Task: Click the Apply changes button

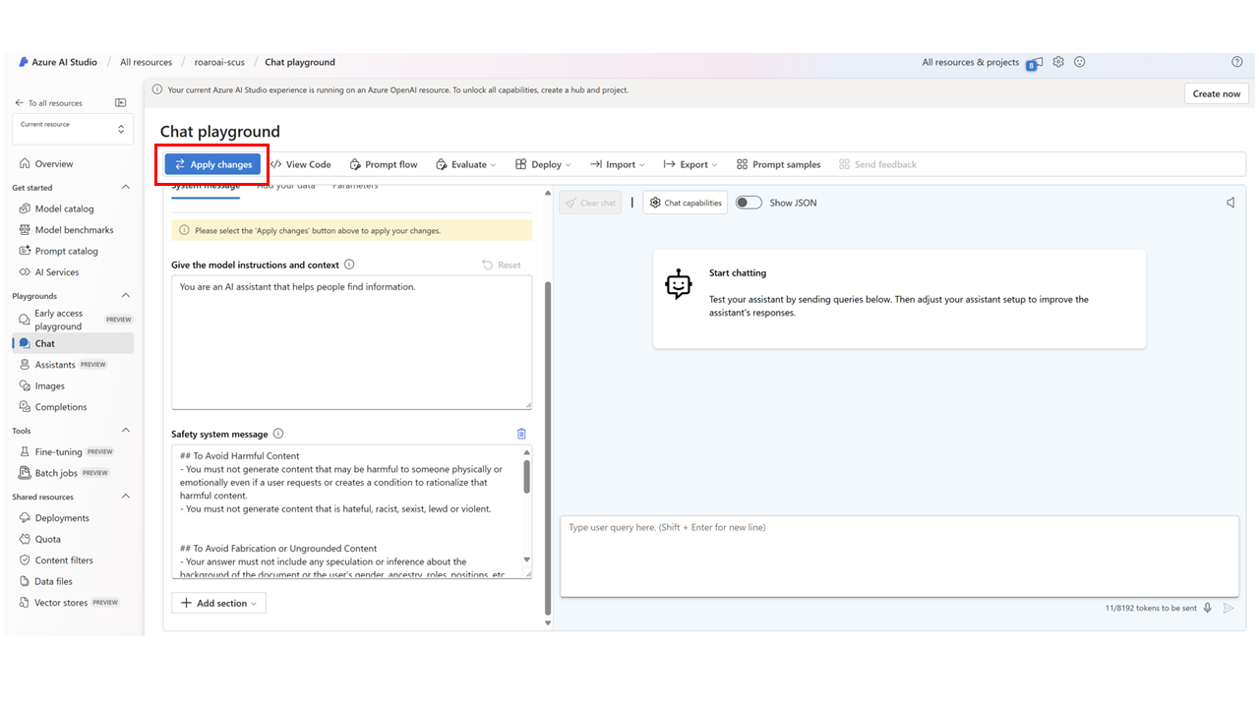Action: click(x=212, y=164)
